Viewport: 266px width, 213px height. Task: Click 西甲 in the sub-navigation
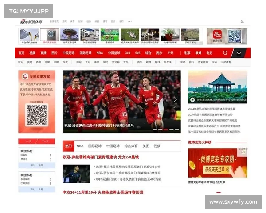pos(39,62)
